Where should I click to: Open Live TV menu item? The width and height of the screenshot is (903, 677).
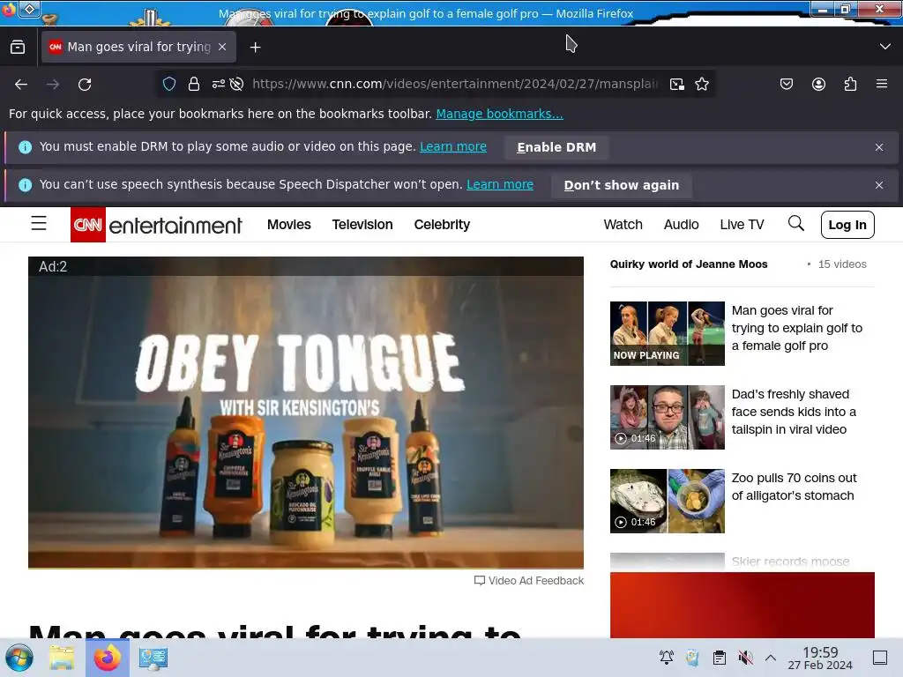coord(742,225)
